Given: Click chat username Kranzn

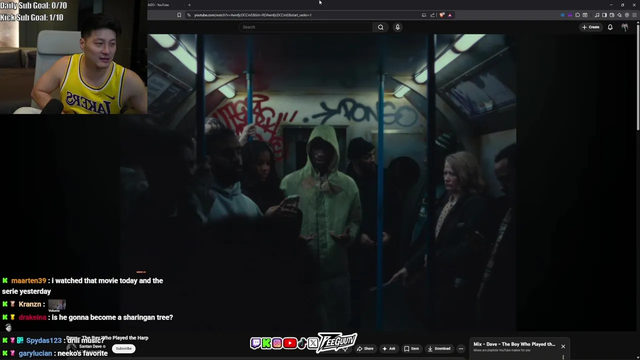Looking at the screenshot, I should [30, 304].
